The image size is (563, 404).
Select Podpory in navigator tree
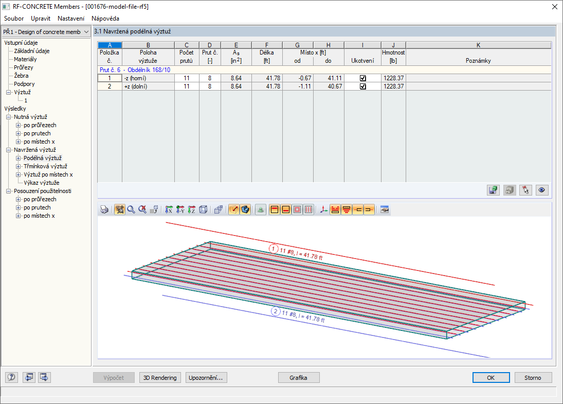click(x=24, y=84)
